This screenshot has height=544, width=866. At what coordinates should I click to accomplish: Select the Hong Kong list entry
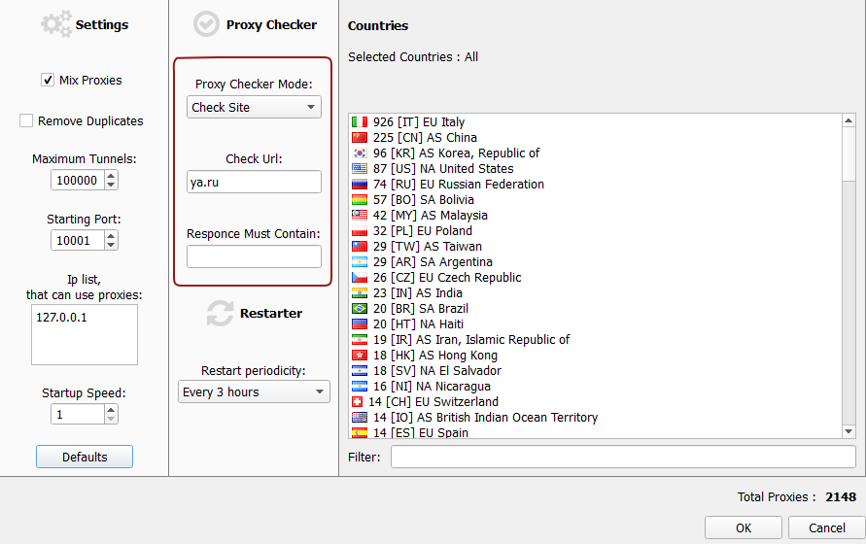click(425, 356)
